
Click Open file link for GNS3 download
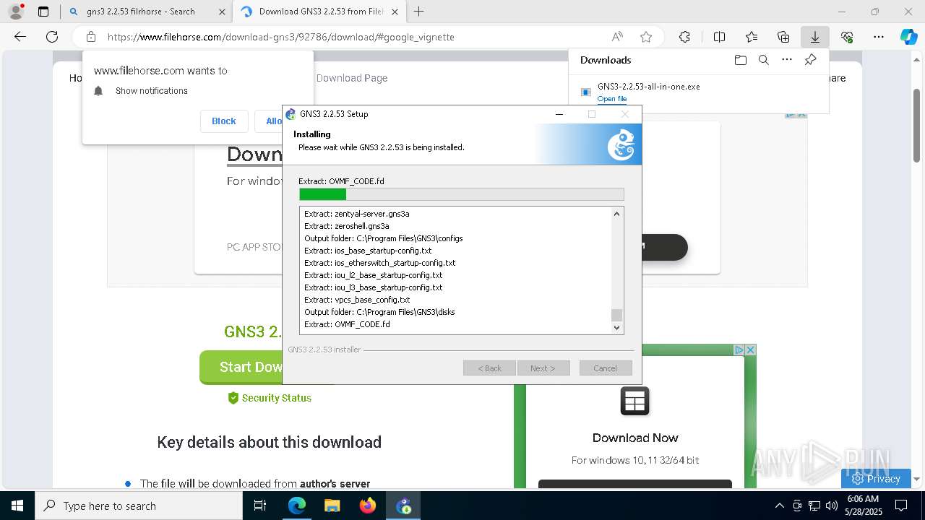click(x=612, y=99)
